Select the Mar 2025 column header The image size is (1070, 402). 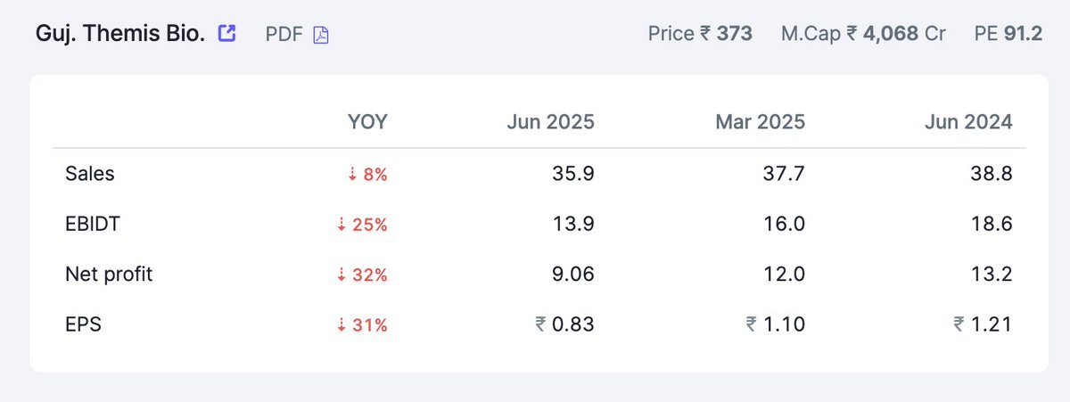[x=760, y=122]
